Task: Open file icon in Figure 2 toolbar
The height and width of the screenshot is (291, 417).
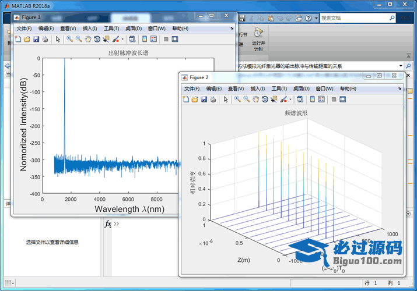Action: 195,100
